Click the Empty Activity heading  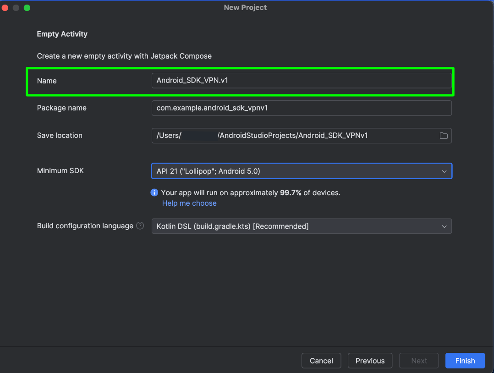[x=62, y=34]
